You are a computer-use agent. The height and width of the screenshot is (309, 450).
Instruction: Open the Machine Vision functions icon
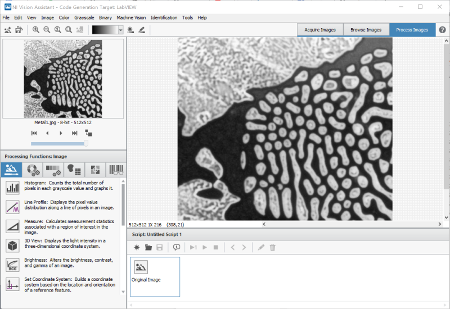click(x=95, y=169)
